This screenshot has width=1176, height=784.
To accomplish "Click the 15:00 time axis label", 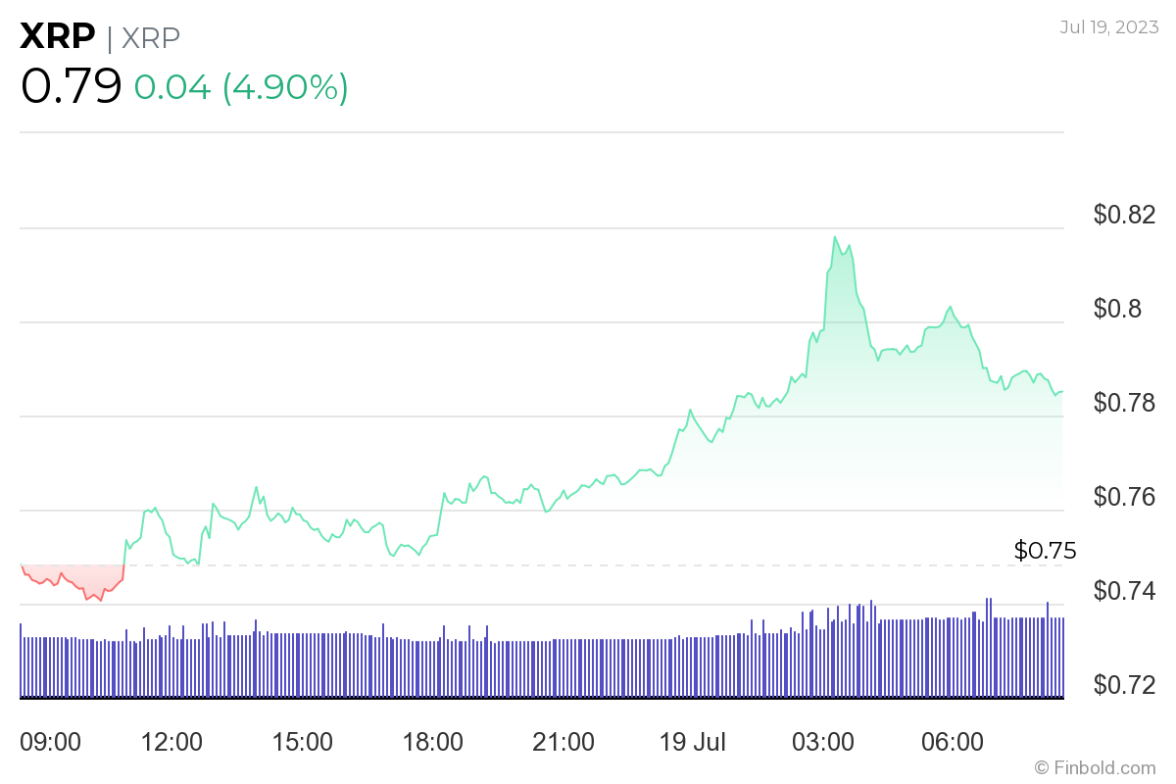I will (303, 742).
